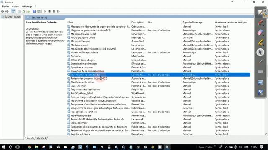
Task: Click the export list toolbar icon
Action: click(28, 11)
